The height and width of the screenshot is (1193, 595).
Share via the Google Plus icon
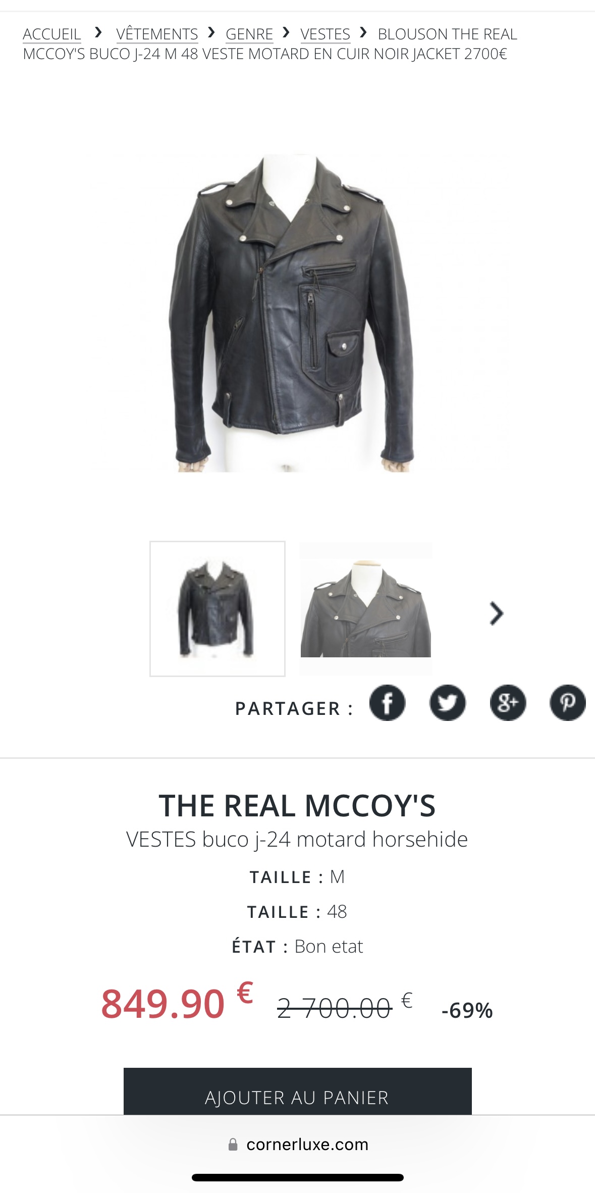coord(508,703)
